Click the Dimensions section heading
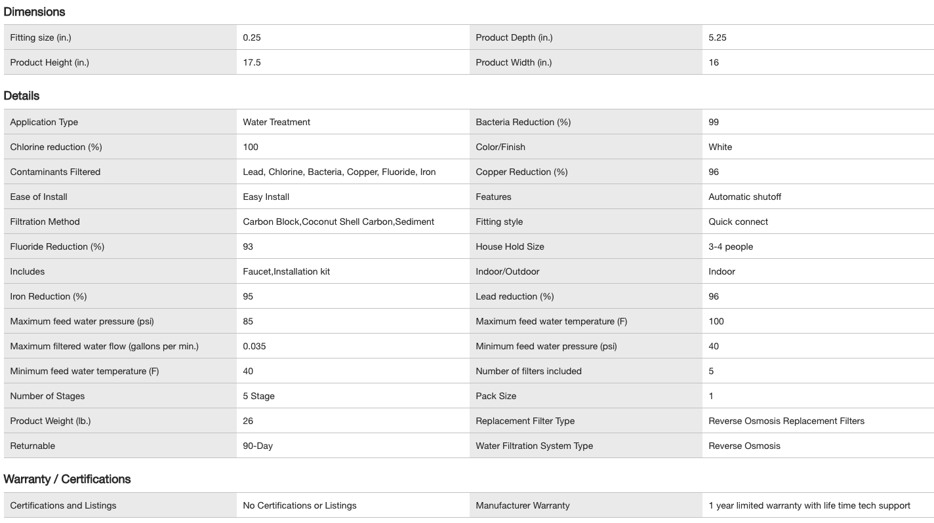This screenshot has height=523, width=934. click(34, 12)
